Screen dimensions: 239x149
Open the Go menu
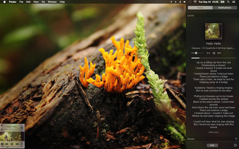tap(43, 2)
